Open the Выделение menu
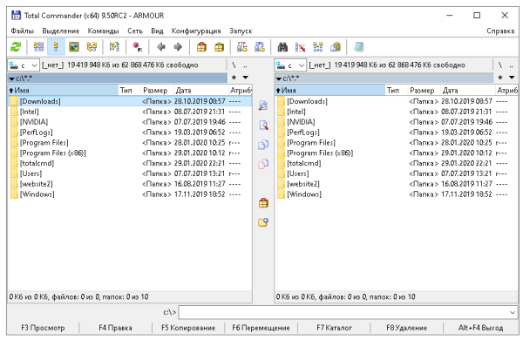The image size is (523, 340). 61,31
